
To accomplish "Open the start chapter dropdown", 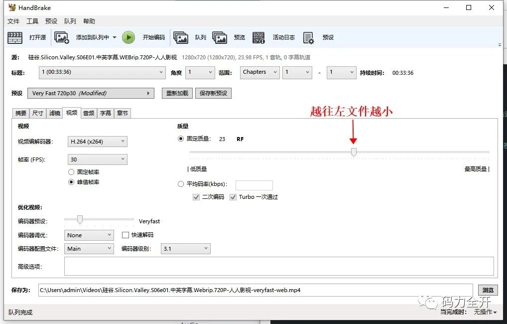I will pos(297,72).
